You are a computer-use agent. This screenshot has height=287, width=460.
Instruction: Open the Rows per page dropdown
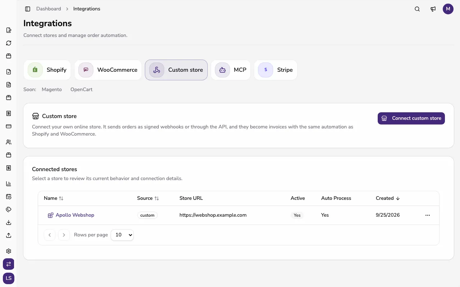122,235
